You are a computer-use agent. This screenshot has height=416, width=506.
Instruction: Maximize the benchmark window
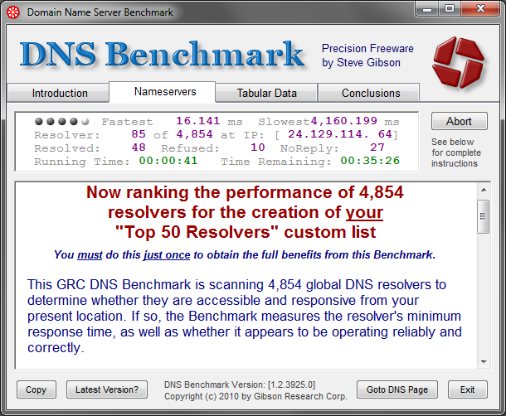(x=450, y=9)
